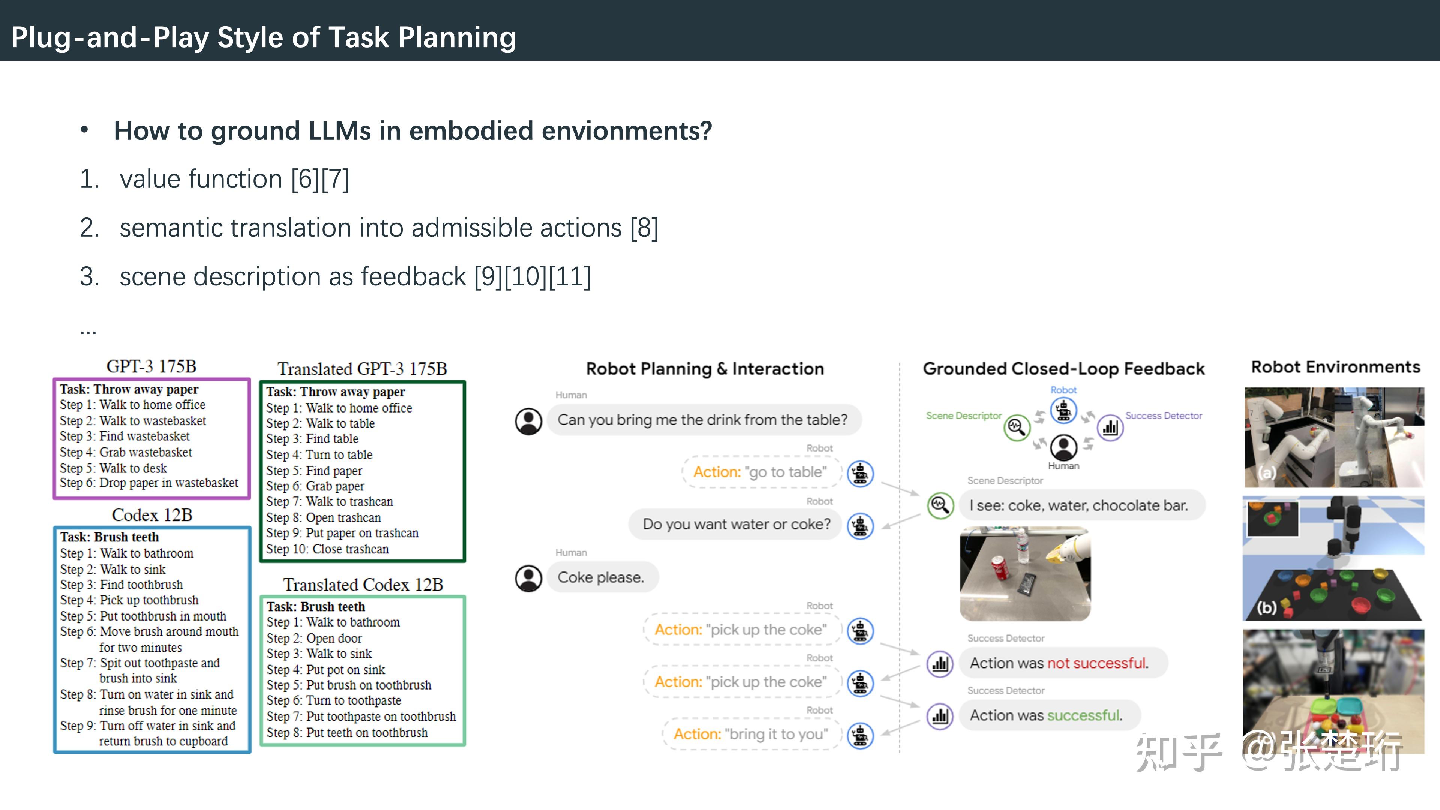
Task: Click the purple GPT-3 175B task box
Action: [151, 438]
